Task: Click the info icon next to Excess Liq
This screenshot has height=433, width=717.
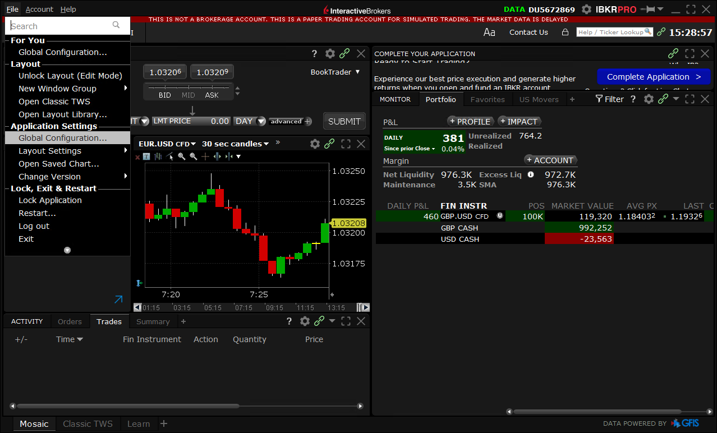Action: click(531, 174)
